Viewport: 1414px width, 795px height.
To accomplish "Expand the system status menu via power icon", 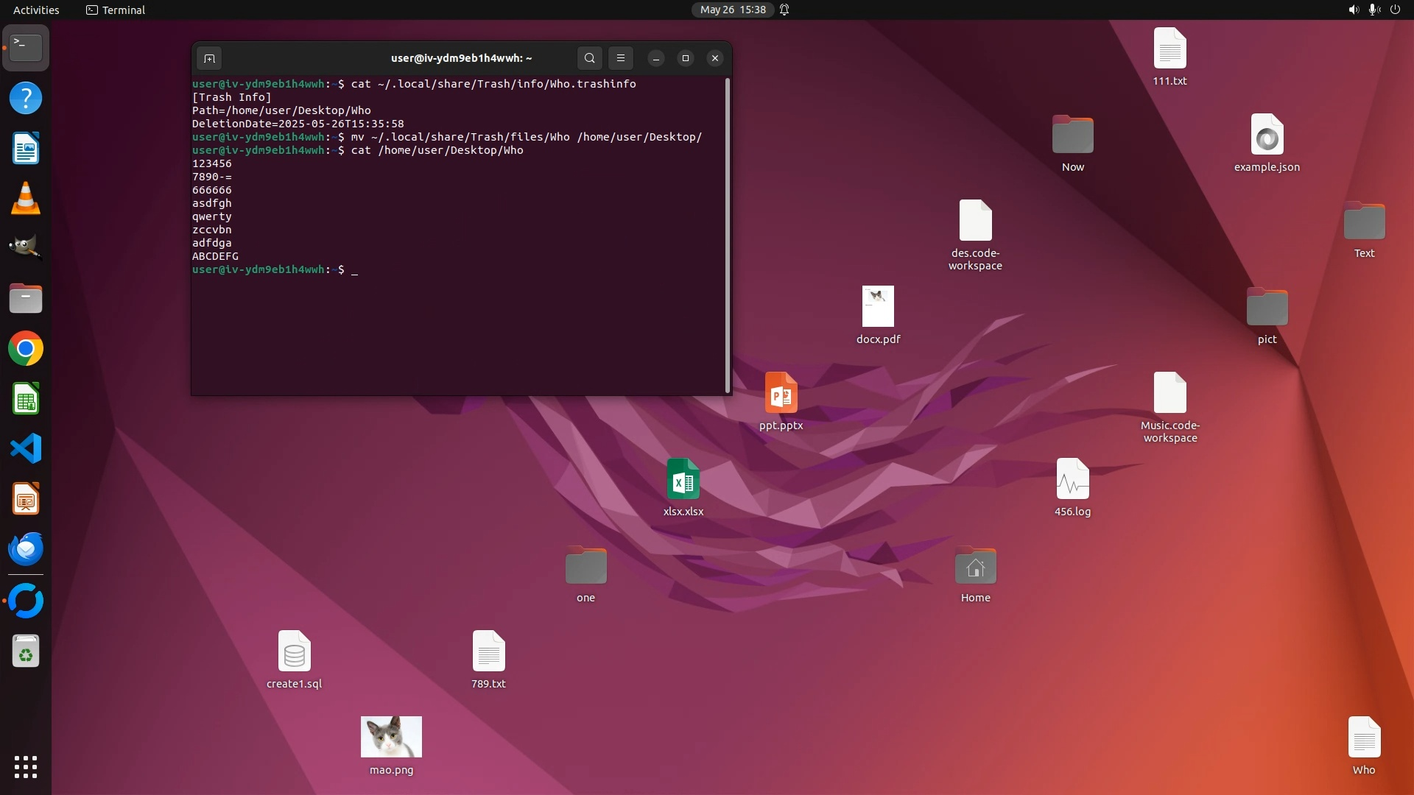I will click(x=1395, y=10).
